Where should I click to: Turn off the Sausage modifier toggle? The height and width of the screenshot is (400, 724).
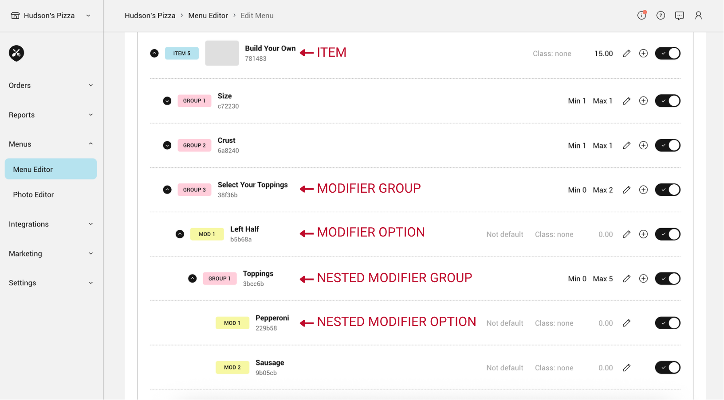(x=668, y=367)
